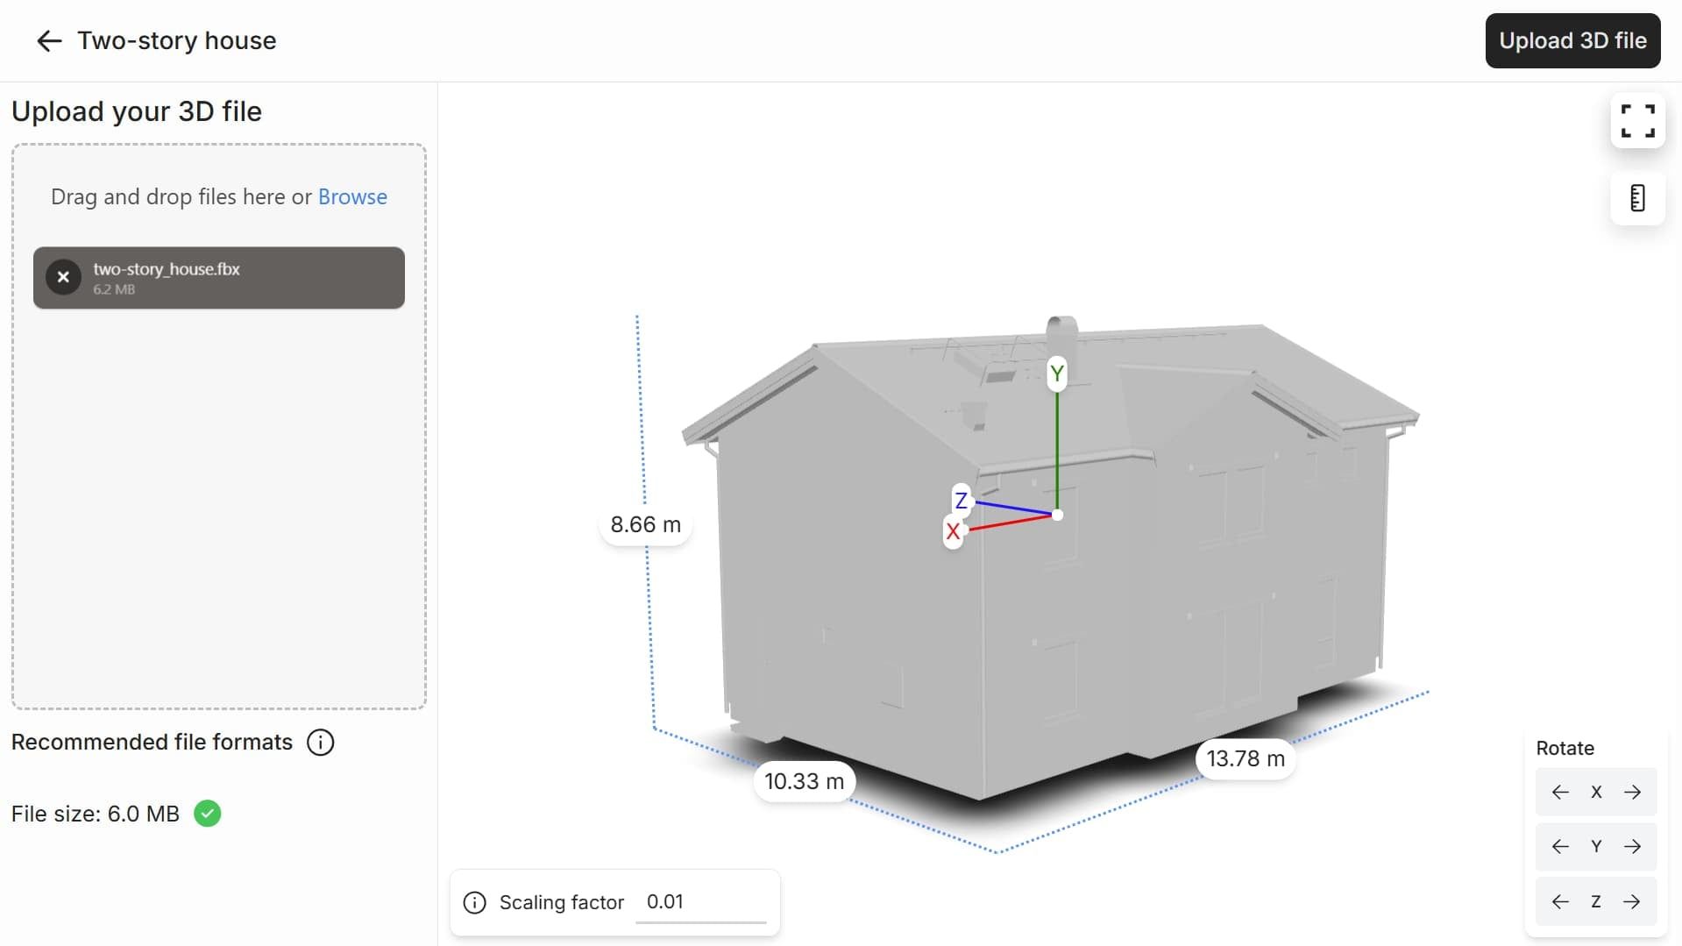Rotate the model right around the X axis

[x=1634, y=792]
